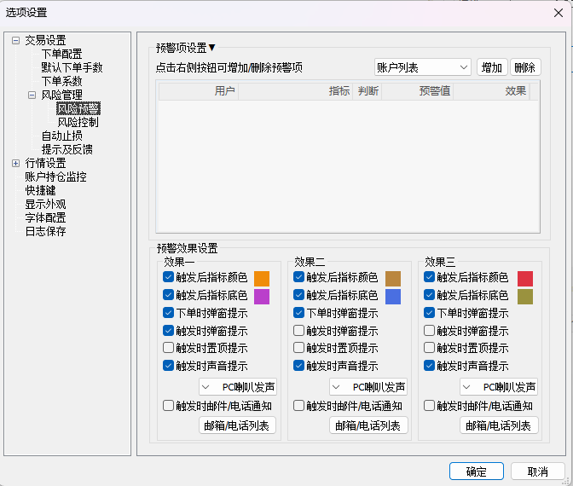573x486 pixels.
Task: Pick 效果二 blue background color swatch
Action: click(x=393, y=297)
